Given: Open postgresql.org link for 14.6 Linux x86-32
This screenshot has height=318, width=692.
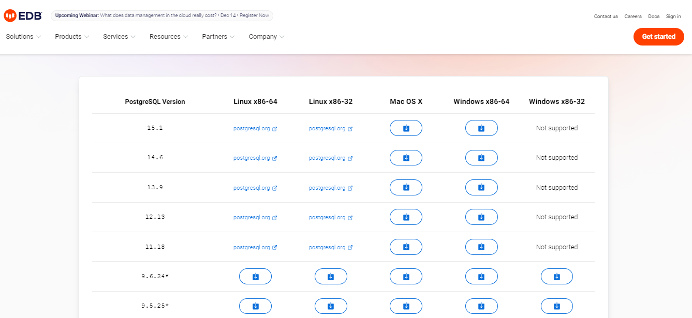Looking at the screenshot, I should coord(331,158).
